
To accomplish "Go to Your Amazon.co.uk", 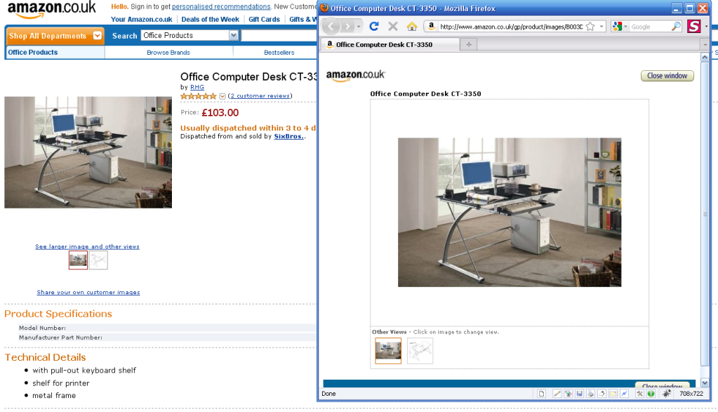I will coord(142,19).
